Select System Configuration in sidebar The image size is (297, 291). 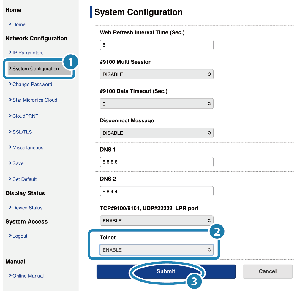click(x=35, y=69)
